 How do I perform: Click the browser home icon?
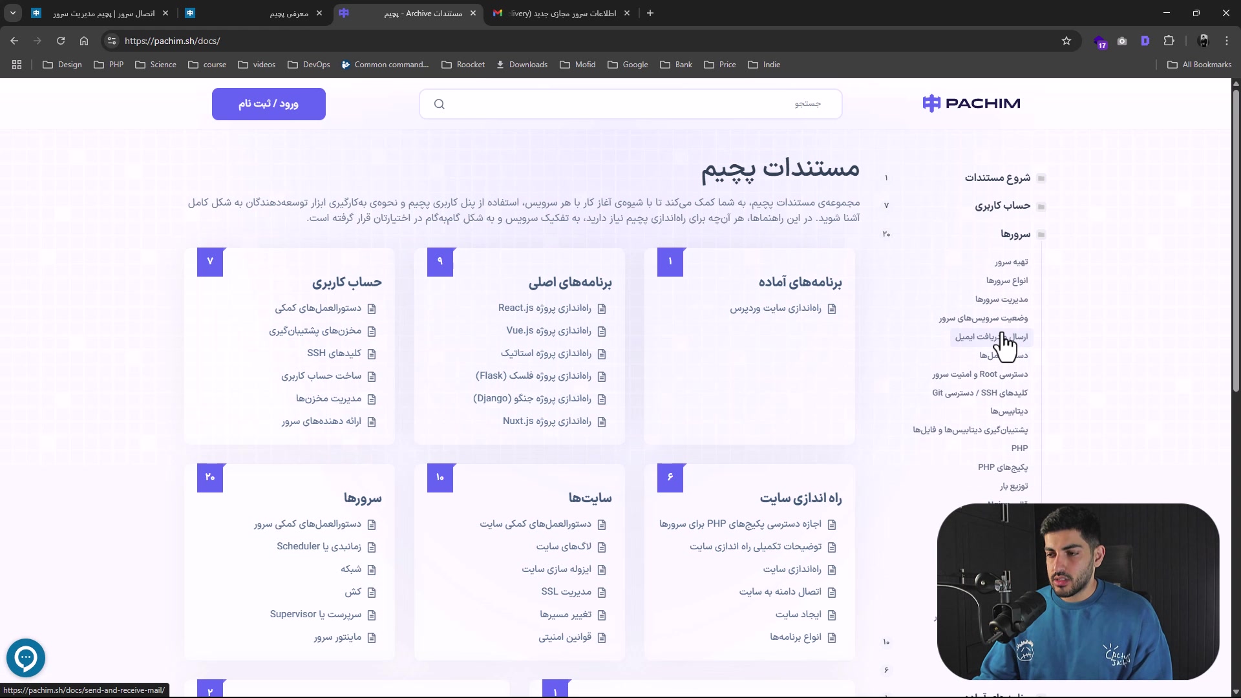(x=84, y=41)
